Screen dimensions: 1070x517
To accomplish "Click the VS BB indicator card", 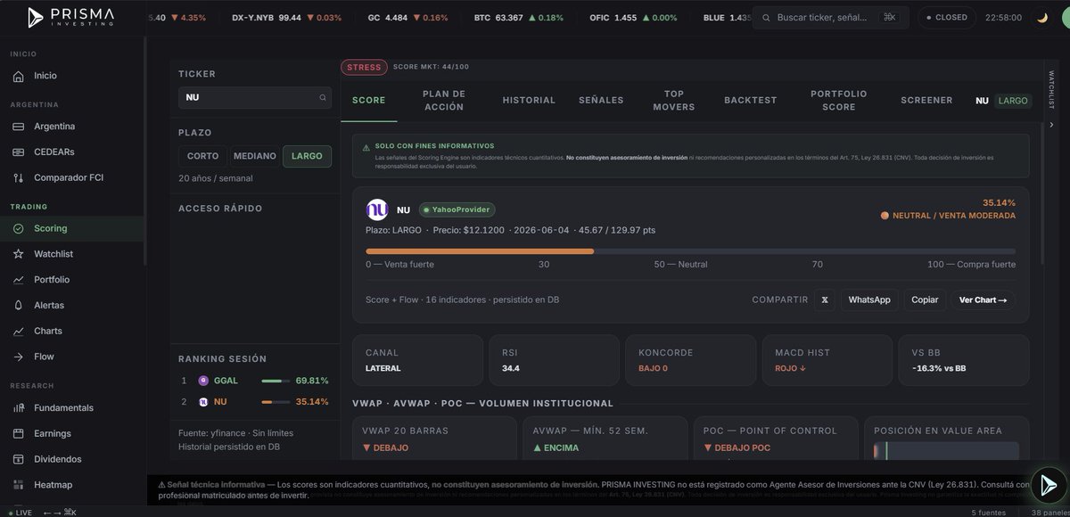I will [x=964, y=360].
